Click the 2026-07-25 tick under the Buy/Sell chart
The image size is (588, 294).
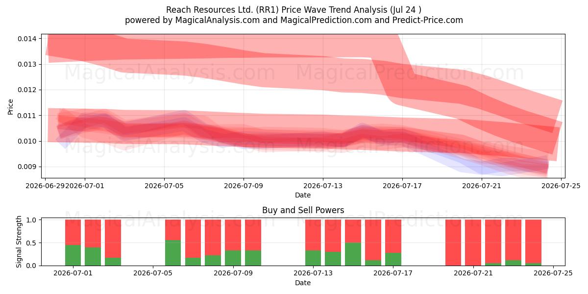[553, 273]
